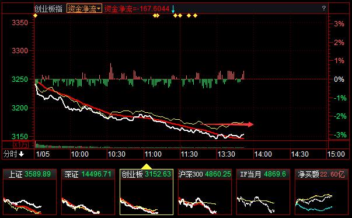The height and width of the screenshot is (218, 352).
Task: Expand the 分时 period selector arrow
Action: pyautogui.click(x=22, y=154)
